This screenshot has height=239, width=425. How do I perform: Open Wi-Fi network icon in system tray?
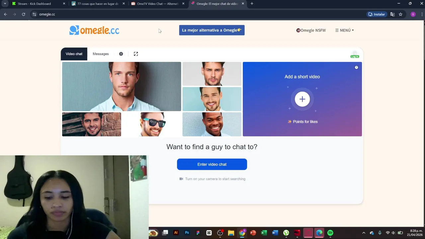[387, 233]
